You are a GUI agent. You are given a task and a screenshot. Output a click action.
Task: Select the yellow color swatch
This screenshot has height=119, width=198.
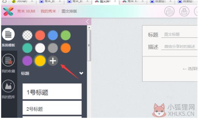tap(40, 61)
